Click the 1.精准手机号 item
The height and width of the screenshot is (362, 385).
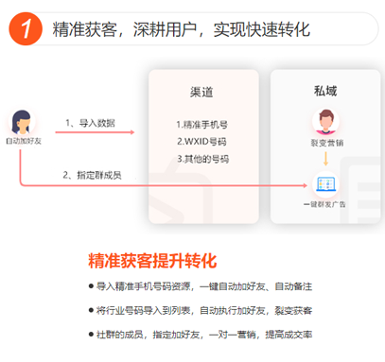tap(202, 125)
